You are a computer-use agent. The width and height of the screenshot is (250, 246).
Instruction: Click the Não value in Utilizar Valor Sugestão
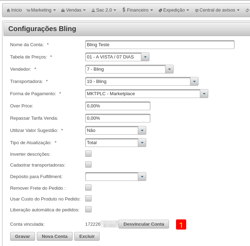[91, 131]
